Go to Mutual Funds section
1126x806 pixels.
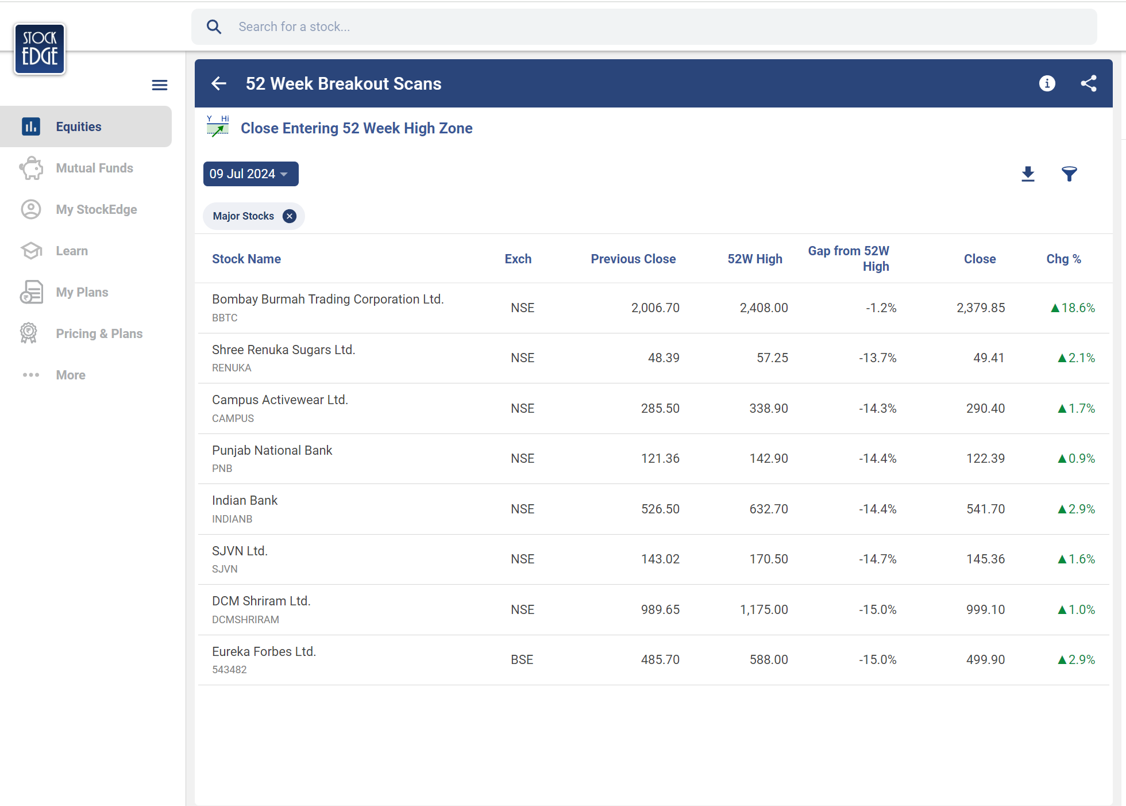(94, 168)
